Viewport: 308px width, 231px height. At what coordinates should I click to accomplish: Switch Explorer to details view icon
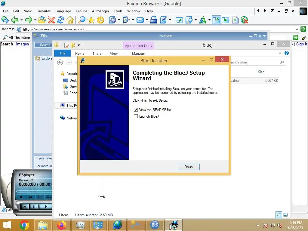pos(279,215)
